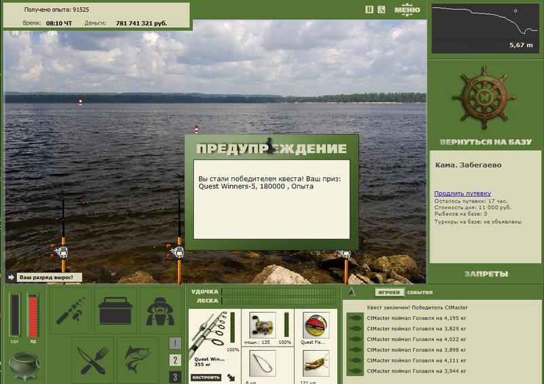
Task: Open the fish catch icon
Action: tap(137, 360)
